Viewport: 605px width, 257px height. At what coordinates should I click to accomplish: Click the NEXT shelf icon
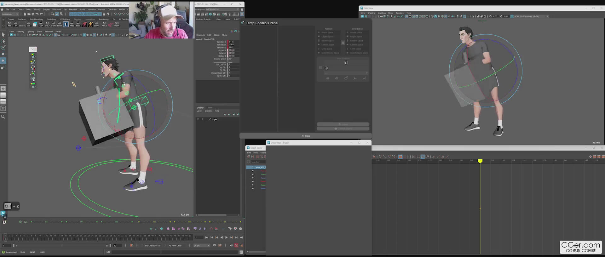pyautogui.click(x=78, y=24)
